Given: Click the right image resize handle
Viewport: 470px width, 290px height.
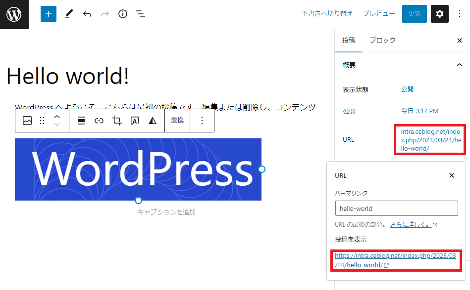Looking at the screenshot, I should (x=261, y=169).
